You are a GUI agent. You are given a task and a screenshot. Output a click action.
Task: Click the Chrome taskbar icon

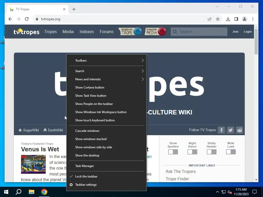44,192
